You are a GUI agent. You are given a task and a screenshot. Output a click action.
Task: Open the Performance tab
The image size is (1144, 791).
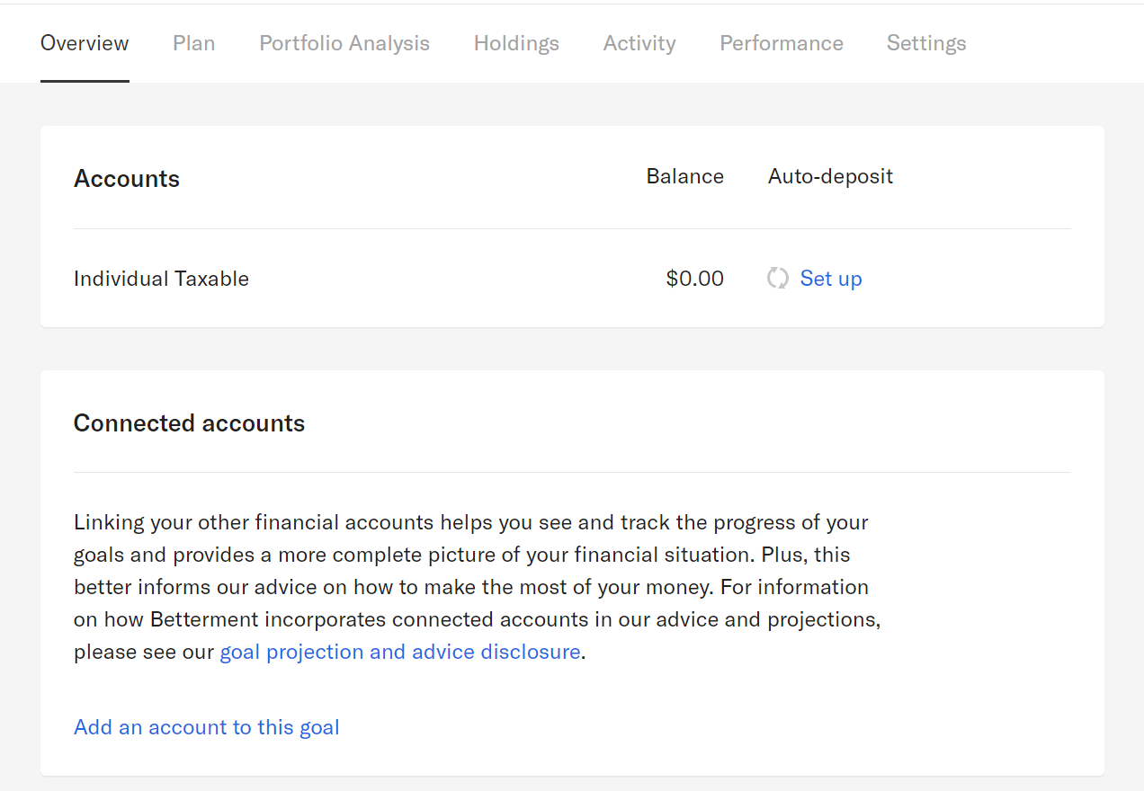[x=781, y=42]
